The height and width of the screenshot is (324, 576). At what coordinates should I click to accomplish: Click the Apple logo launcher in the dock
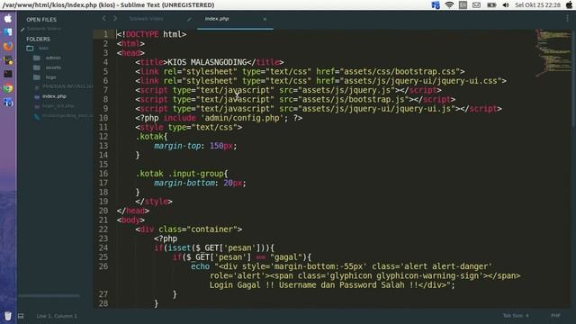[x=8, y=18]
